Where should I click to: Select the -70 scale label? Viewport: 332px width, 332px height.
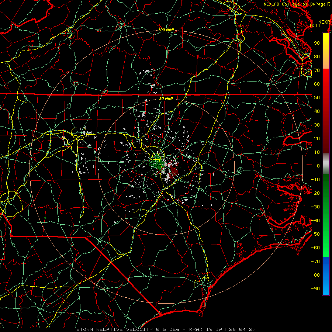pyautogui.click(x=315, y=262)
